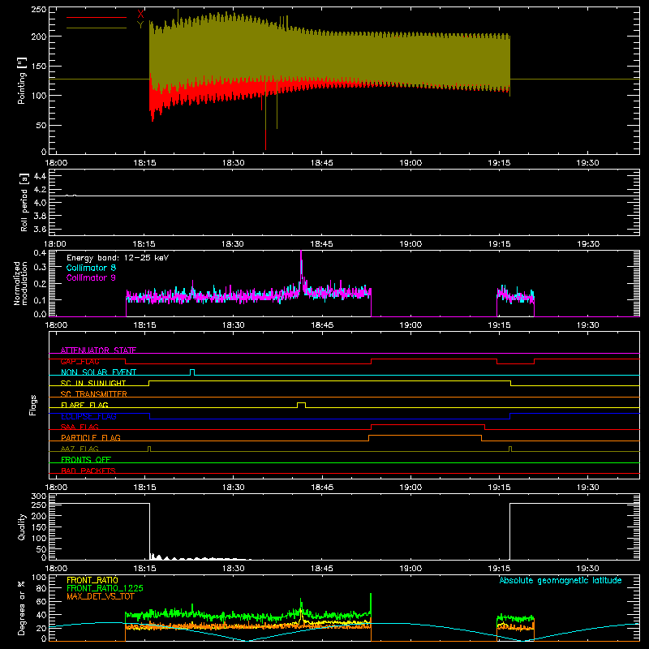The width and height of the screenshot is (649, 649).
Task: Click the NON_SOLAR_EVENT pulse near 18:23
Action: (192, 372)
